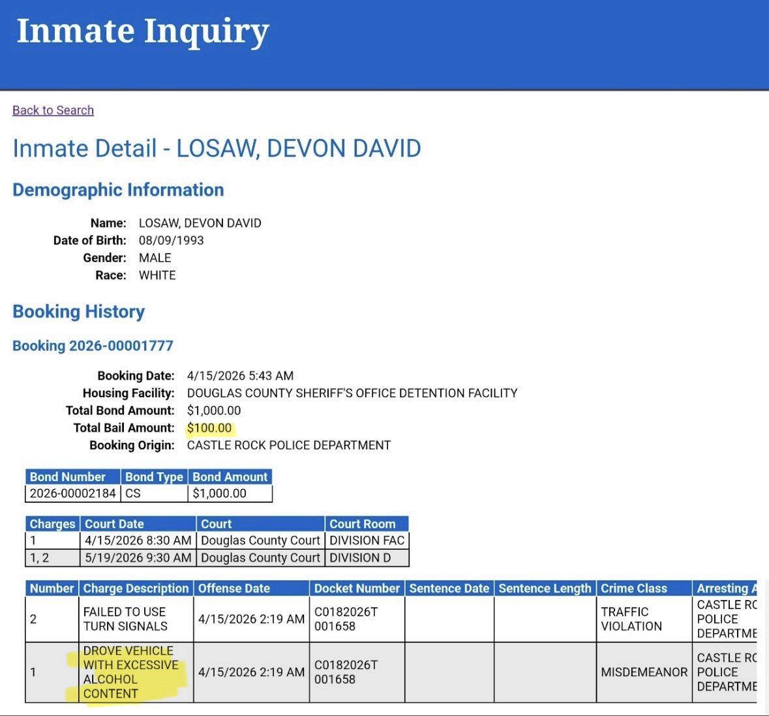
Task: Click the name value LOSAW, DEVON DAVID
Action: 200,223
